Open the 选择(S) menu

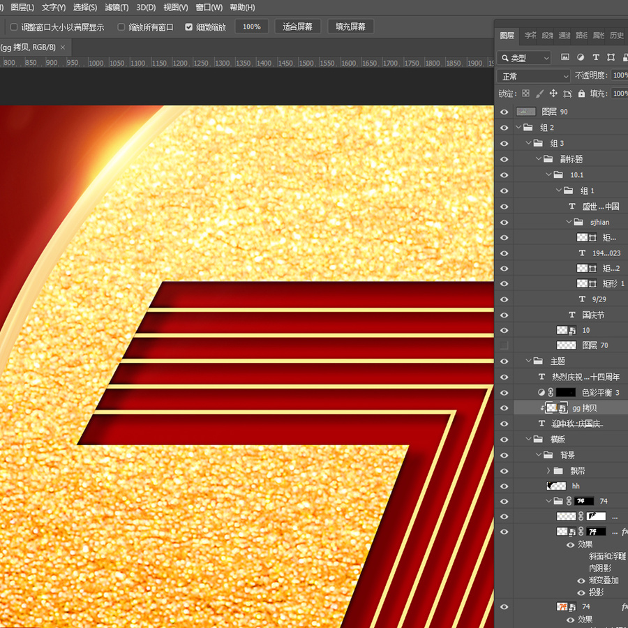click(x=85, y=7)
